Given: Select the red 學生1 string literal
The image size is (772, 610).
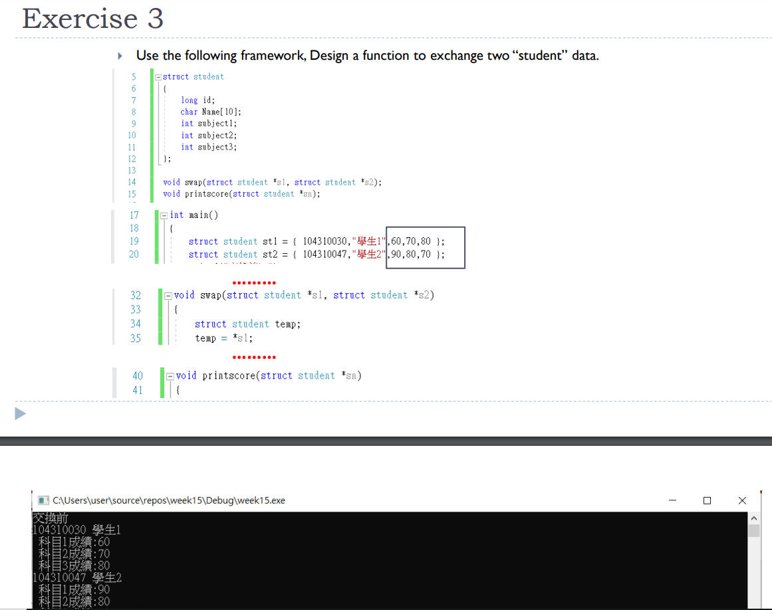Looking at the screenshot, I should [370, 241].
